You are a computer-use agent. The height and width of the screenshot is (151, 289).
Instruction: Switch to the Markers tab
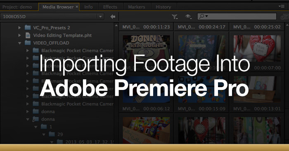[136, 7]
